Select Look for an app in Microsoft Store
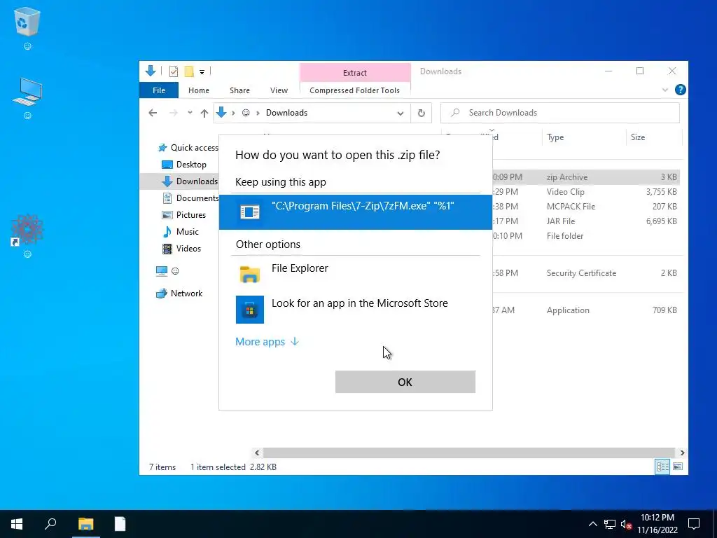The image size is (717, 538). click(x=355, y=309)
